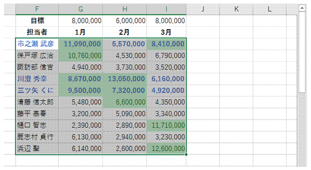Click the vertical scrollbar track below the thumb
Screen dimensions: 311x170
(x=302, y=129)
